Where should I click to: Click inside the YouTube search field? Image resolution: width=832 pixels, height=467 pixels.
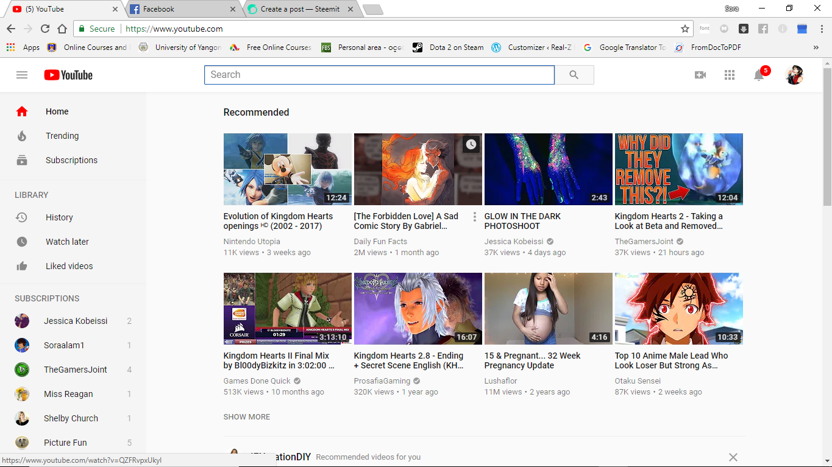pyautogui.click(x=378, y=74)
